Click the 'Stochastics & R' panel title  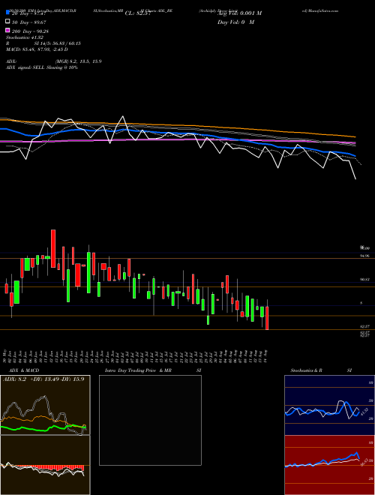click(307, 370)
